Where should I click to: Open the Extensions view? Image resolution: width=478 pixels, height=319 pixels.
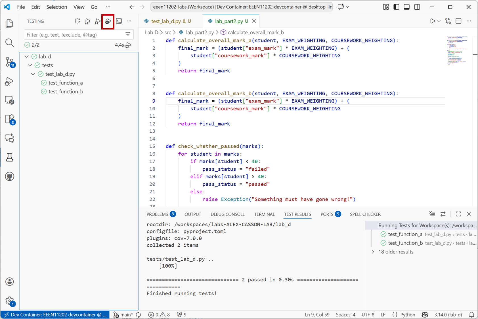9,119
